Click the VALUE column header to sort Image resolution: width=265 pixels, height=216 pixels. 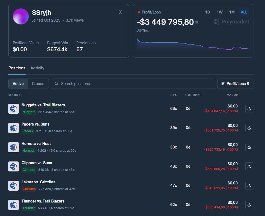click(232, 95)
